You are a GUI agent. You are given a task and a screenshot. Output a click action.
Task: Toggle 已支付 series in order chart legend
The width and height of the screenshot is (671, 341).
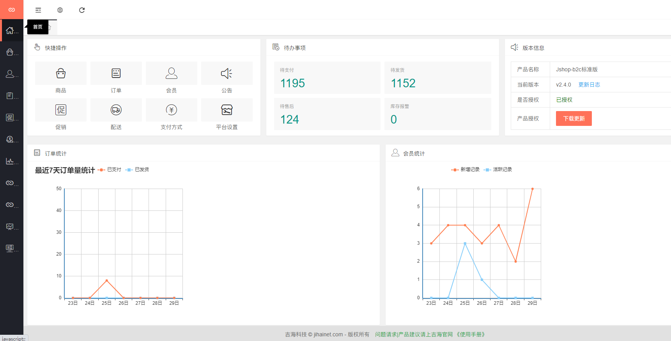pyautogui.click(x=110, y=170)
